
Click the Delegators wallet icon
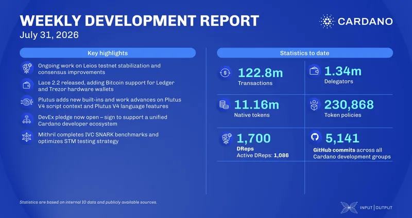314,71
